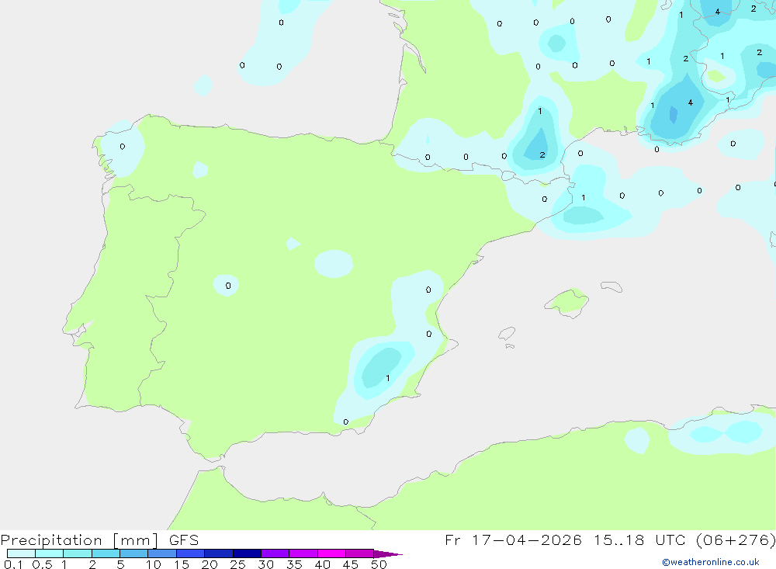This screenshot has width=776, height=569.
Task: Click the '25' legend scale label
Action: (238, 564)
